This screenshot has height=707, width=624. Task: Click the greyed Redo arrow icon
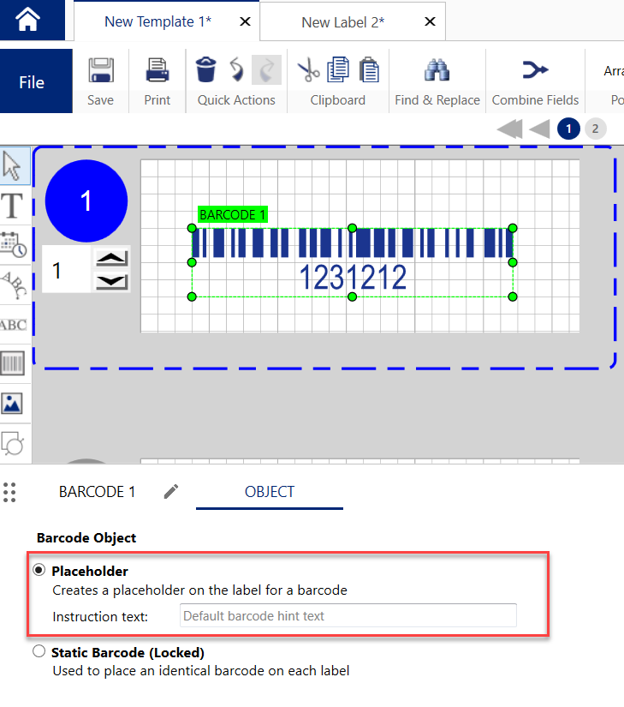266,70
